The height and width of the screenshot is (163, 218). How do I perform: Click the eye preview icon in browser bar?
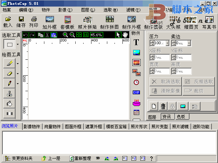pyautogui.click(x=98, y=158)
